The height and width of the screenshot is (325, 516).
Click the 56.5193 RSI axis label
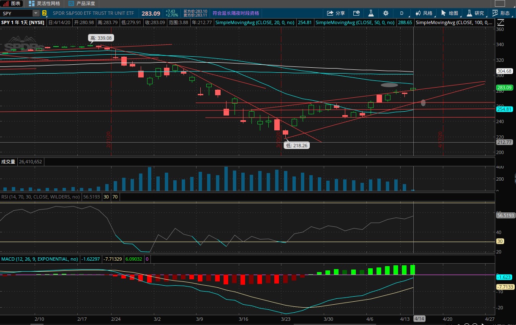coord(505,215)
